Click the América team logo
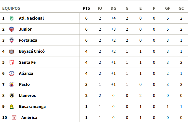 tap(14, 118)
